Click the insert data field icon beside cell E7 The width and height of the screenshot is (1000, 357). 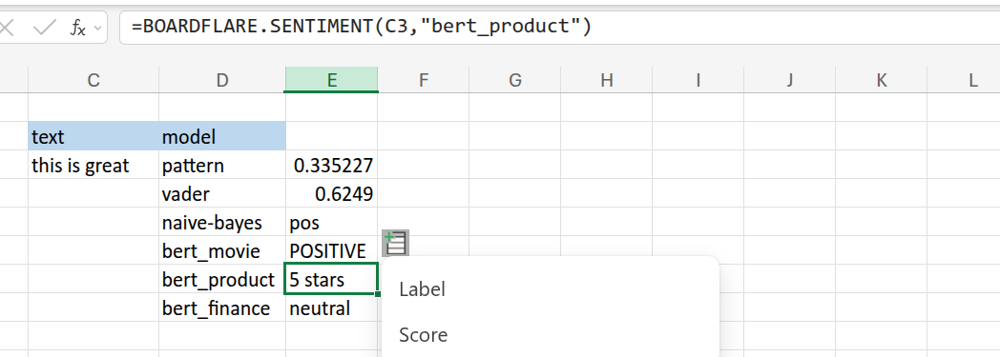(395, 243)
